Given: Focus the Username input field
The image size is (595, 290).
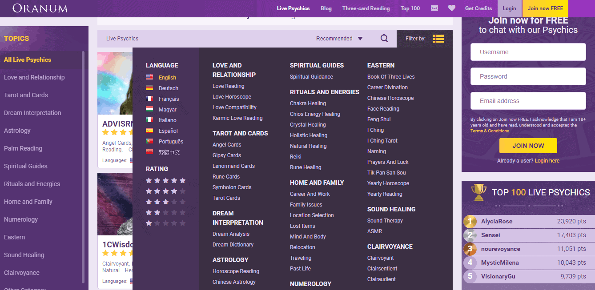Looking at the screenshot, I should click(x=528, y=52).
